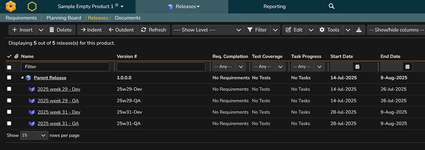This screenshot has height=150, width=425.
Task: Click the Parent Release cube icon
Action: [28, 78]
